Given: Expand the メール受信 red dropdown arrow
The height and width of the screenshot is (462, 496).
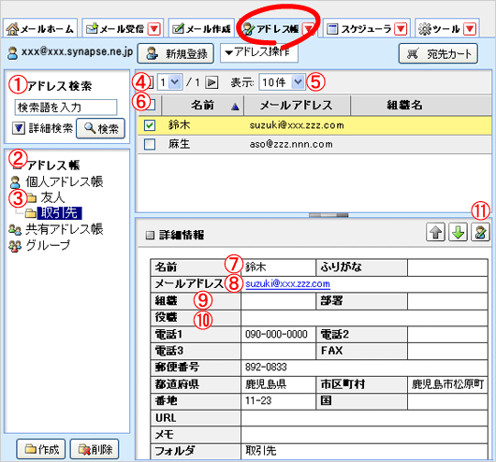Looking at the screenshot, I should click(x=154, y=29).
